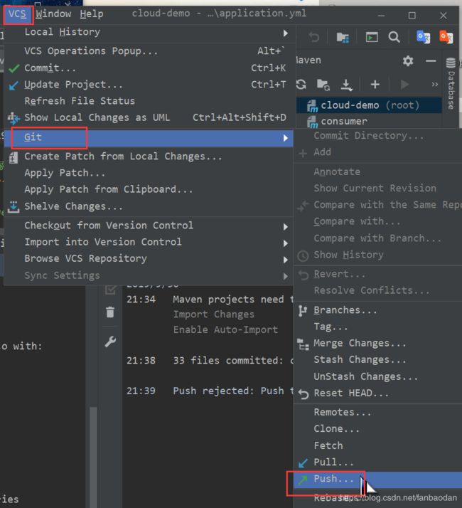
Task: Open Maven panel settings gear
Action: (x=408, y=61)
